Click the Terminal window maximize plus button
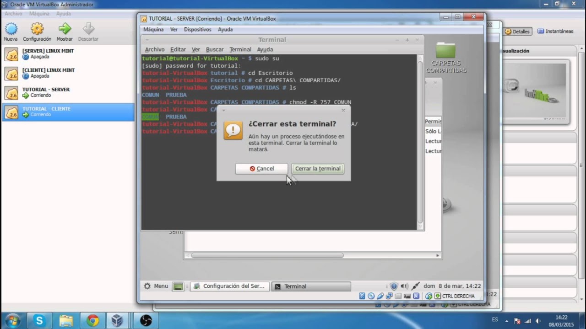This screenshot has height=329, width=586. tap(407, 40)
